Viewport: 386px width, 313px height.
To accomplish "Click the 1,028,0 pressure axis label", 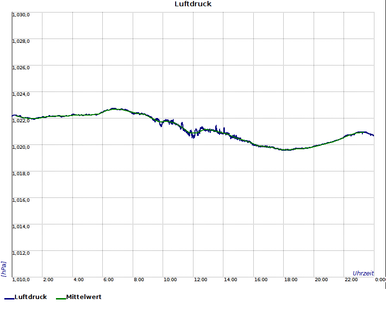I will 21,41.
